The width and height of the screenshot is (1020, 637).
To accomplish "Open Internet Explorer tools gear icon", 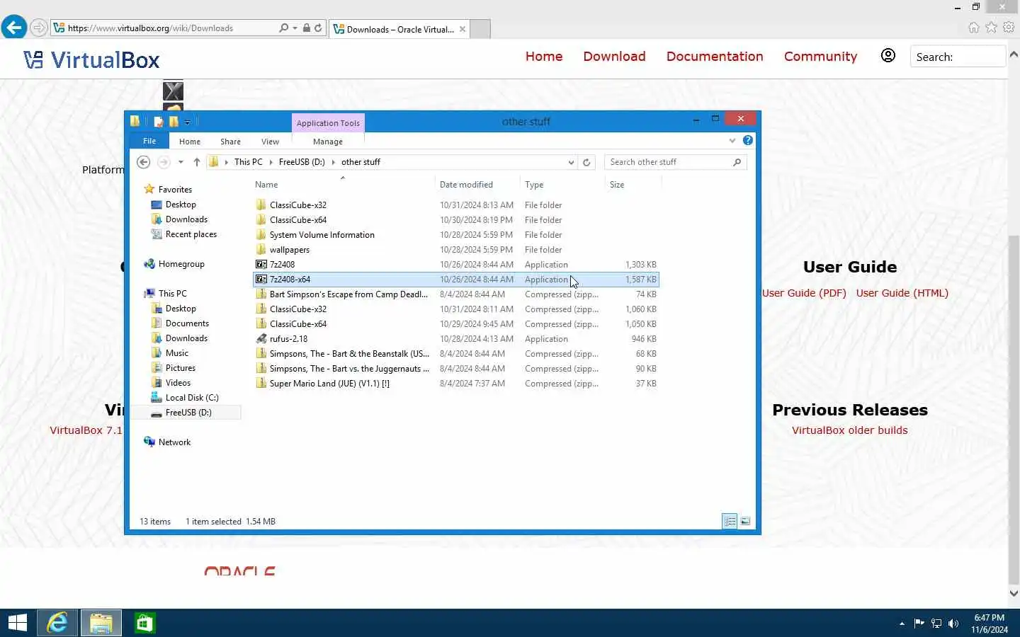I will (1009, 28).
